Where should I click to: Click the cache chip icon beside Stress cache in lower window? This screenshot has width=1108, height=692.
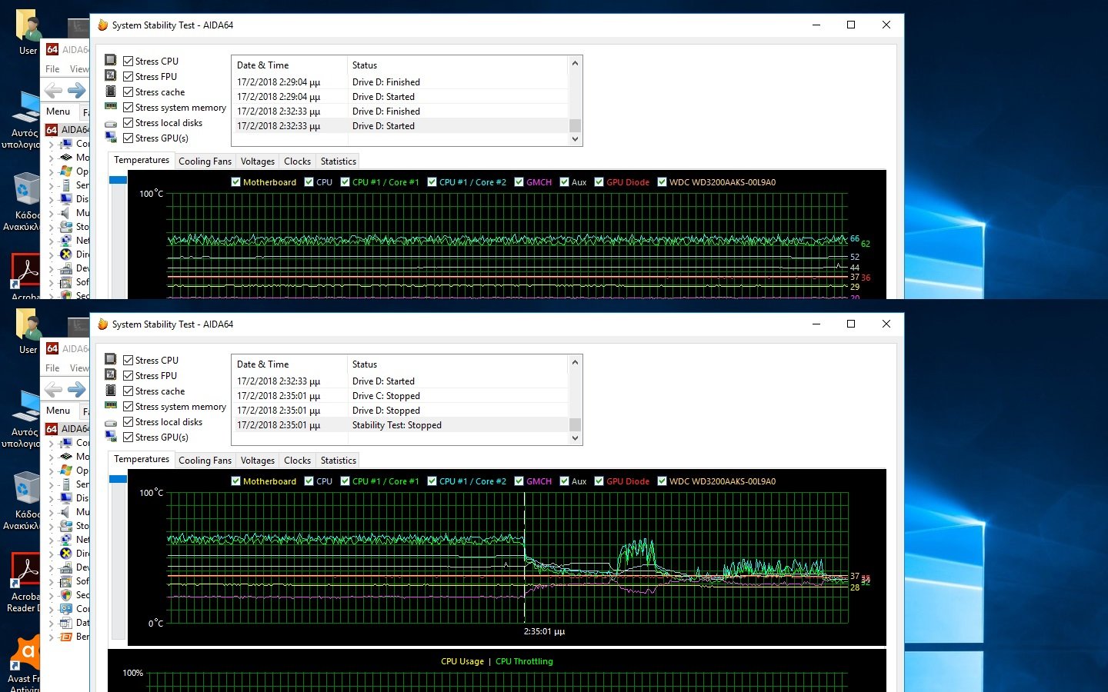(x=111, y=391)
